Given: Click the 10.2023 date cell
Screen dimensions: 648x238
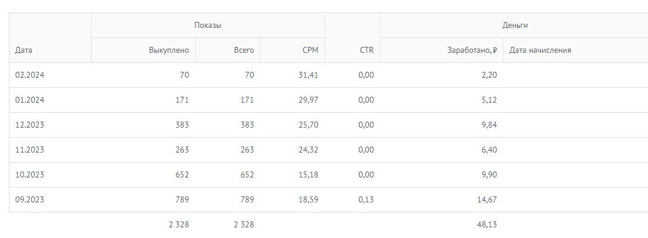Looking at the screenshot, I should coord(30,174).
